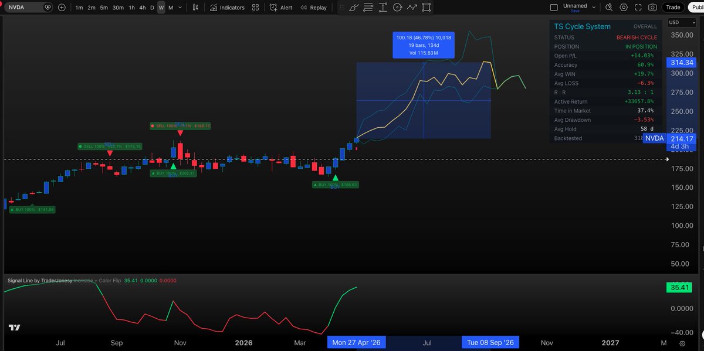This screenshot has width=704, height=351.
Task: Select the D daily timeframe
Action: (152, 8)
